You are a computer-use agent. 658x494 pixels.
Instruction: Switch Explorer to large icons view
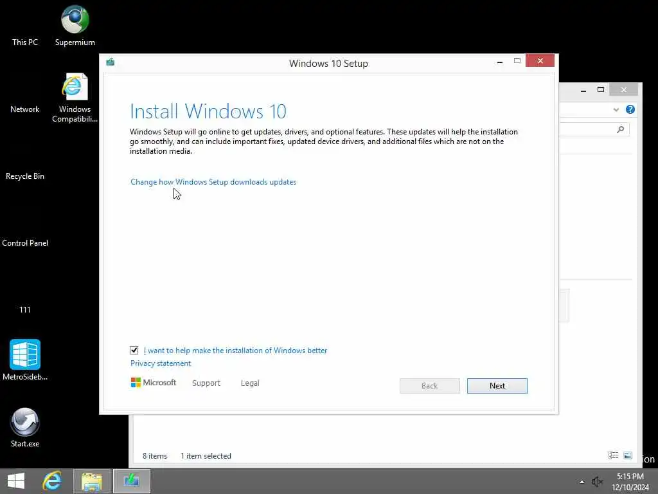[628, 455]
